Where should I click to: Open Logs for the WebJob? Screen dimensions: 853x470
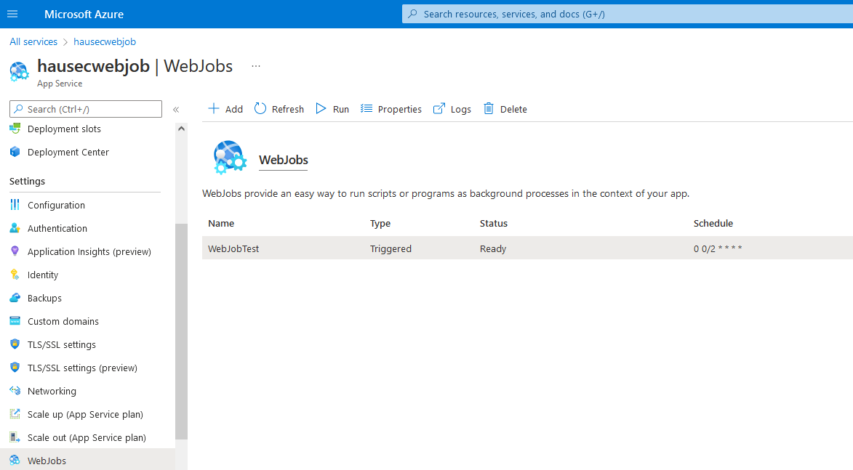click(x=460, y=109)
